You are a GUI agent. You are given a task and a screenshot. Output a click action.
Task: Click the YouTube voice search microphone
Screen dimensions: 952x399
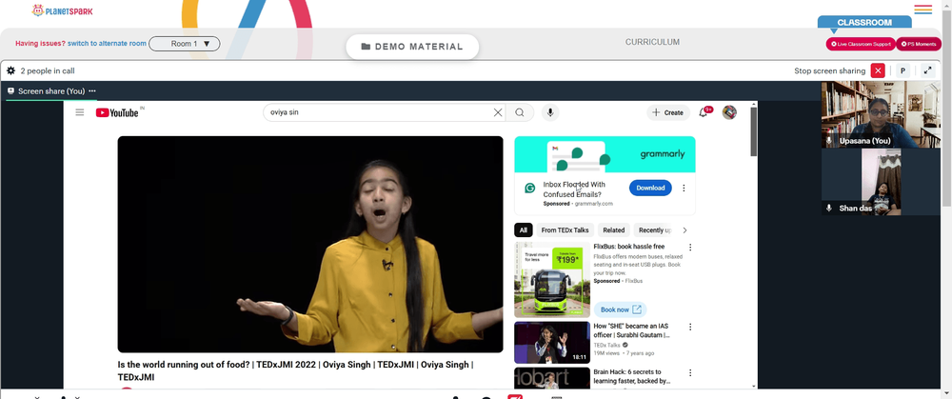550,112
